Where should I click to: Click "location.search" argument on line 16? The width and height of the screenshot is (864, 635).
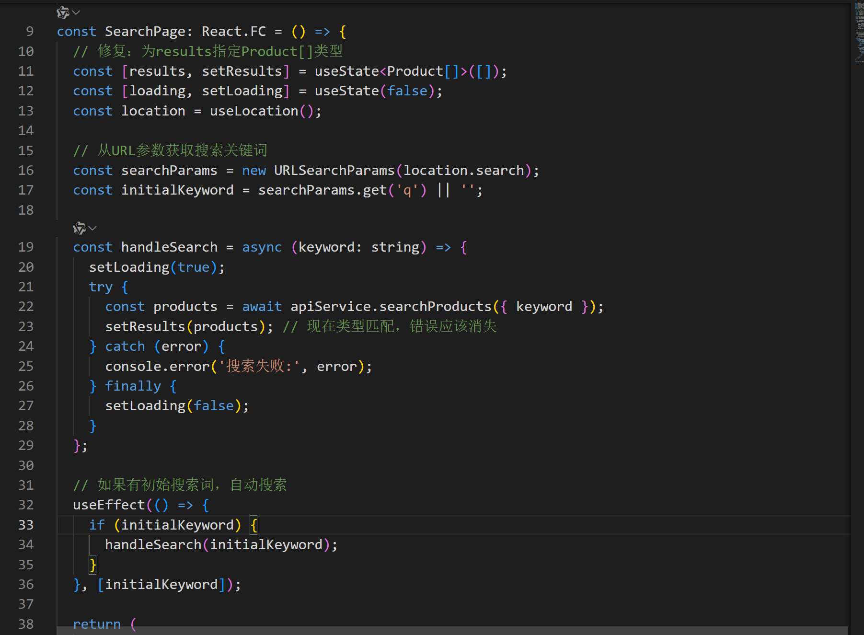click(x=463, y=171)
